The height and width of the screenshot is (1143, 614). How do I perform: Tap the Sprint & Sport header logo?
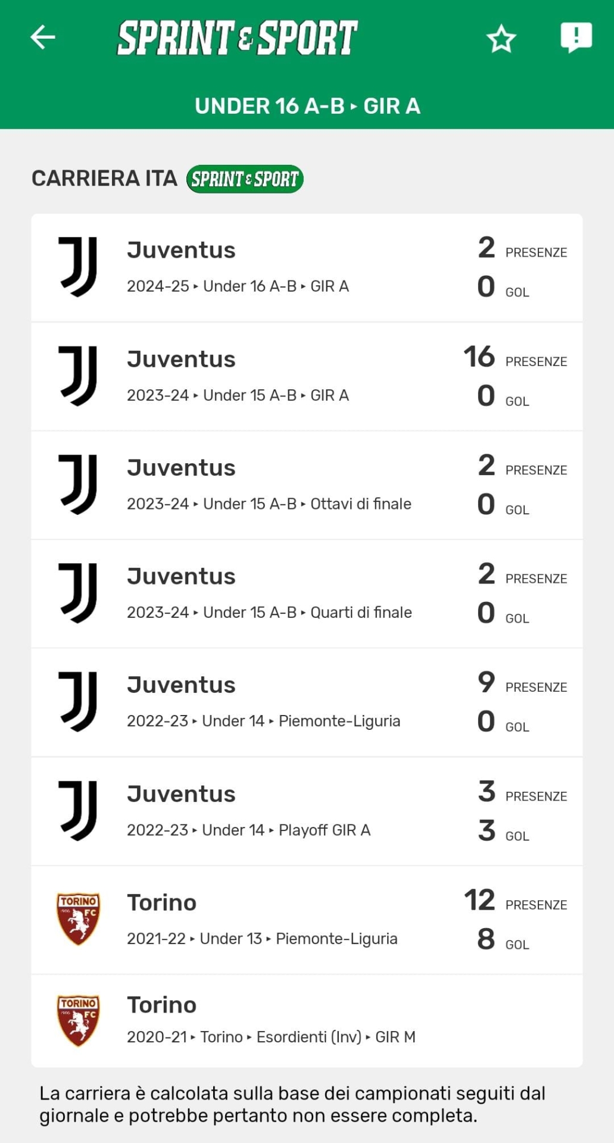click(x=237, y=38)
